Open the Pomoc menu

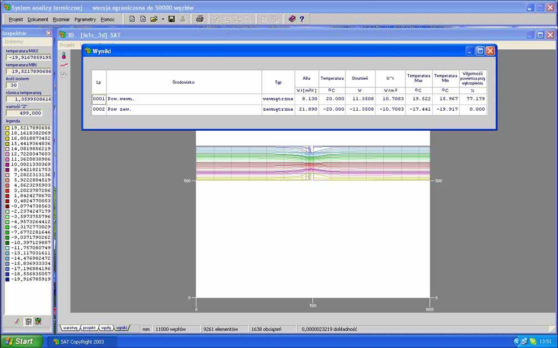pyautogui.click(x=108, y=19)
